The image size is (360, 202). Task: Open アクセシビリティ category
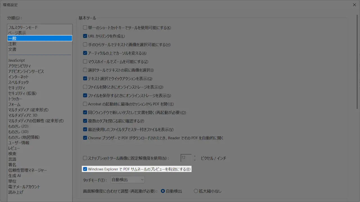point(40,66)
